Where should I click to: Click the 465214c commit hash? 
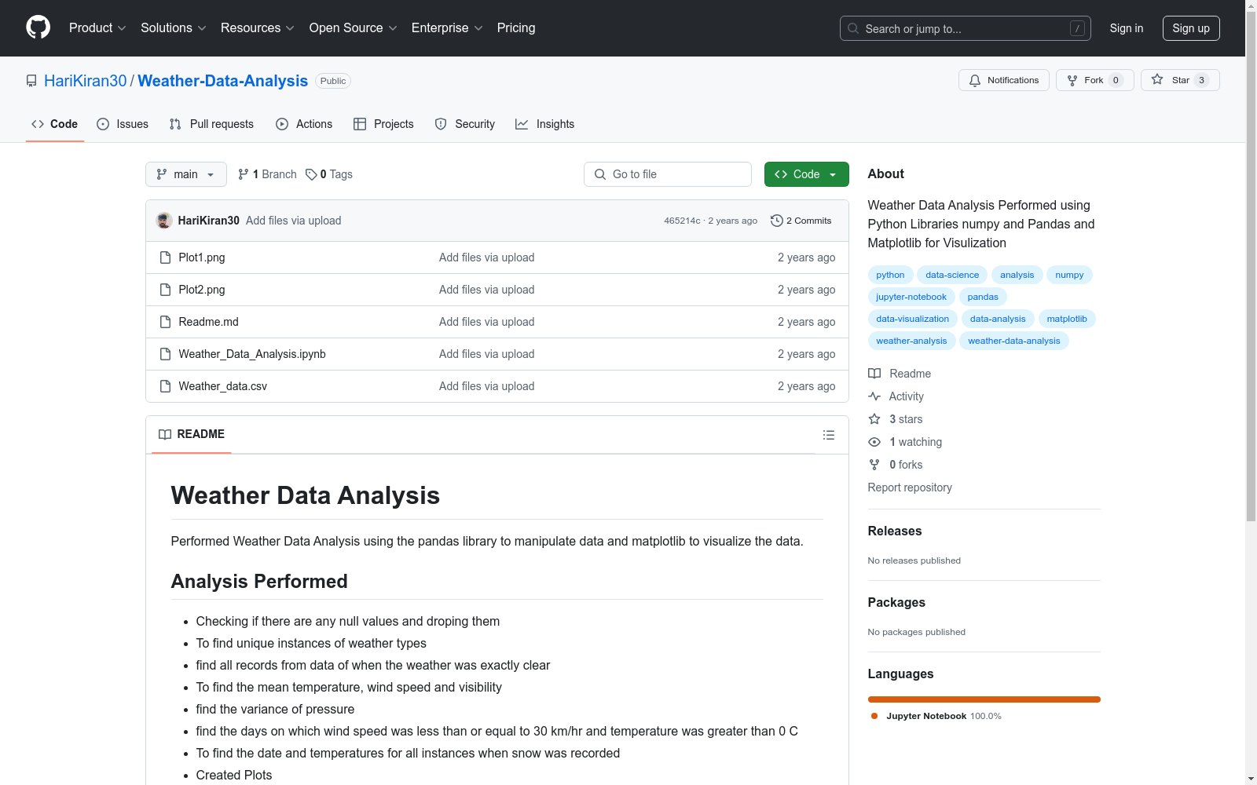[x=682, y=221]
